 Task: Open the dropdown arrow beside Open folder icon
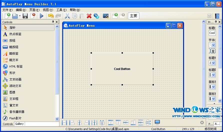pyautogui.click(x=20, y=16)
